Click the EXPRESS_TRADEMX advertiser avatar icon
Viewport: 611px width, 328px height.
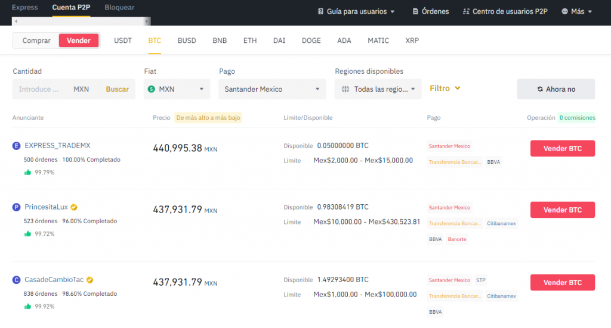tap(17, 145)
